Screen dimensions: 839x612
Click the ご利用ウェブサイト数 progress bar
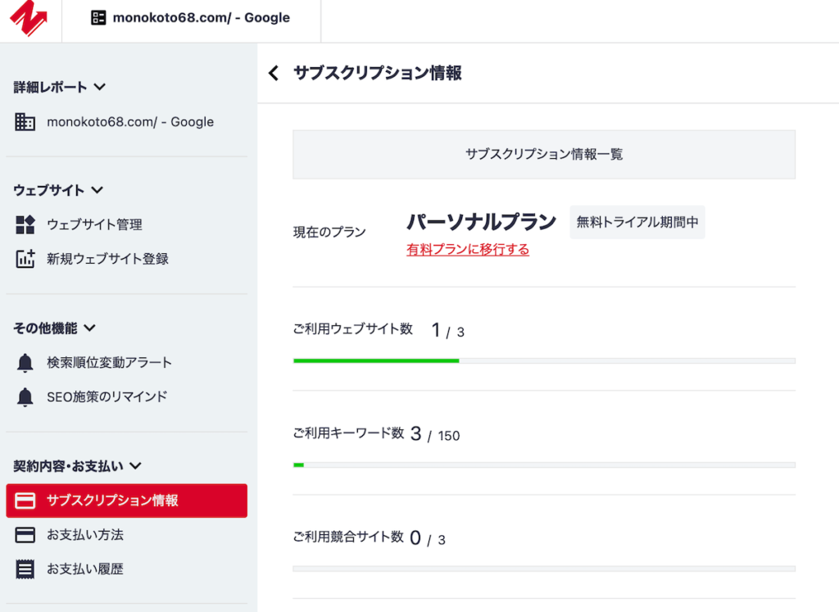click(x=544, y=360)
